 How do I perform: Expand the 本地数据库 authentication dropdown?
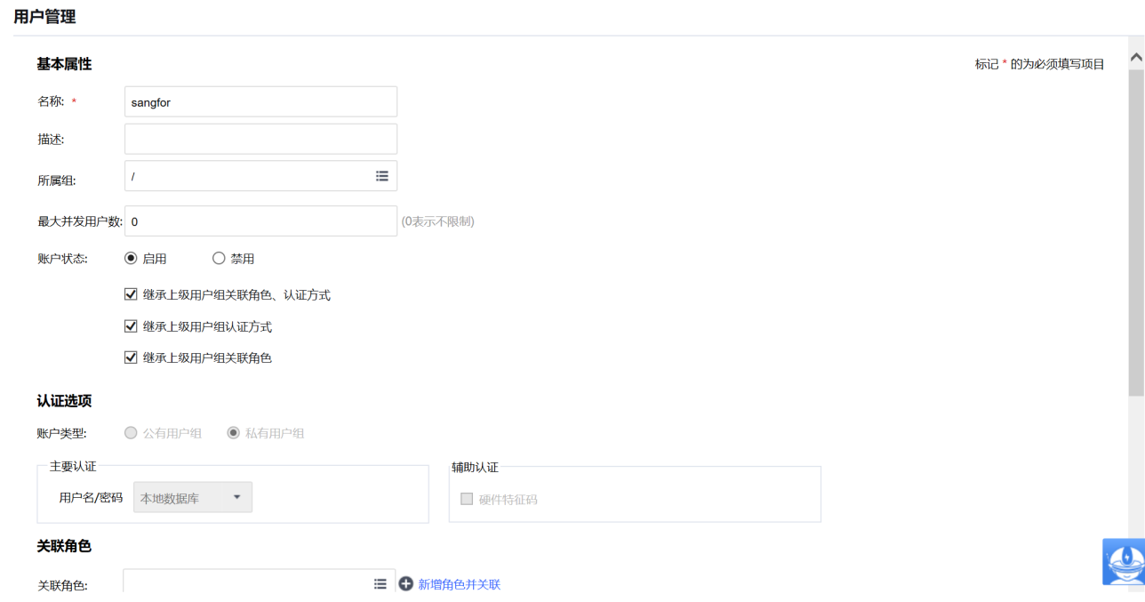coord(193,498)
